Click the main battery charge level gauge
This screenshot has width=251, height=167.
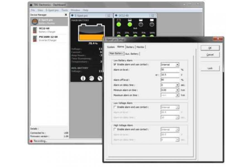[x=91, y=33]
